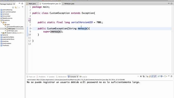Click the DataStructures project icon
Screen dimensions: 174x98
(1, 18)
